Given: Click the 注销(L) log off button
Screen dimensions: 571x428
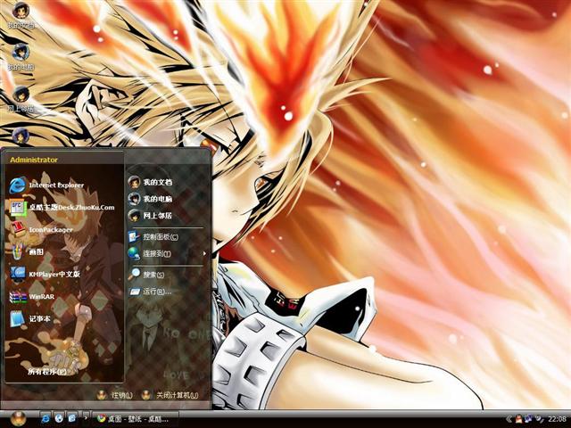Looking at the screenshot, I should coord(115,395).
